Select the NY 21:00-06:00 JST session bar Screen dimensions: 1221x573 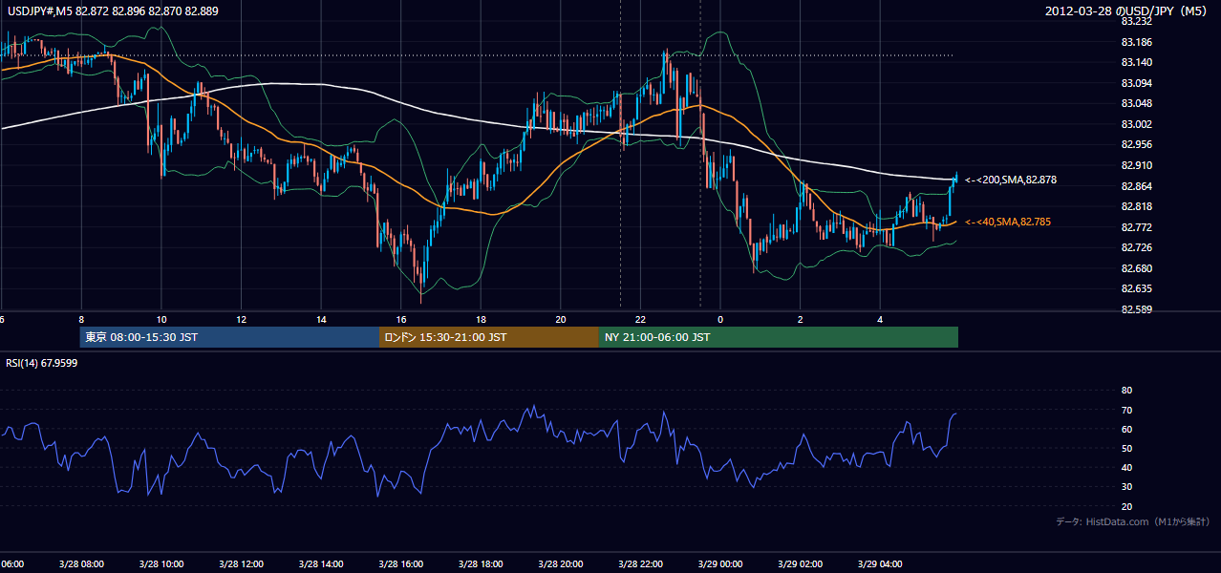(x=779, y=337)
